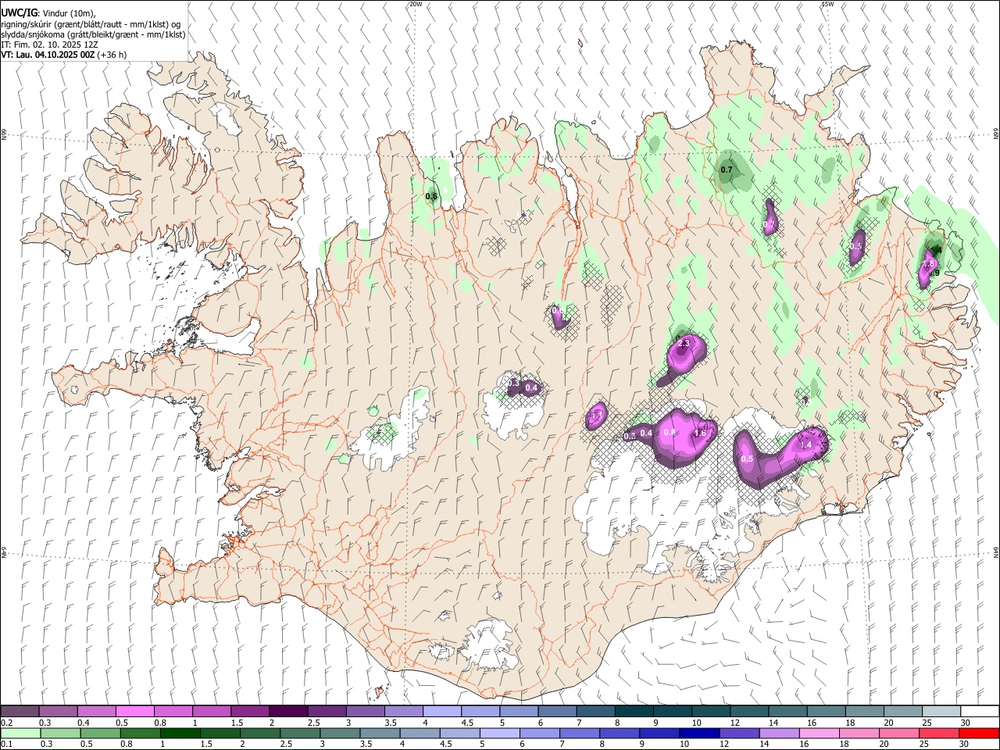Click the title line 'UWC/IG: Vindur (10m),'

click(48, 13)
